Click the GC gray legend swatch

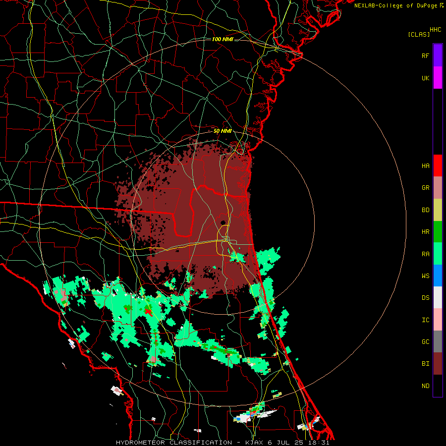[438, 341]
